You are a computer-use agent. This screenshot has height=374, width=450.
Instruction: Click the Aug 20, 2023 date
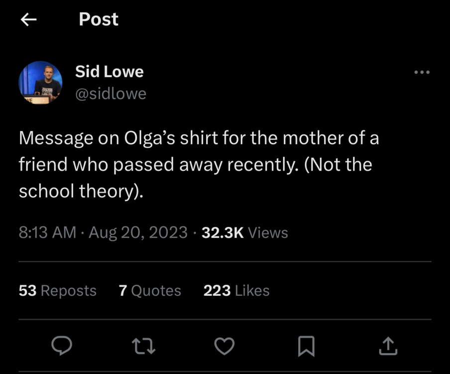click(x=138, y=232)
